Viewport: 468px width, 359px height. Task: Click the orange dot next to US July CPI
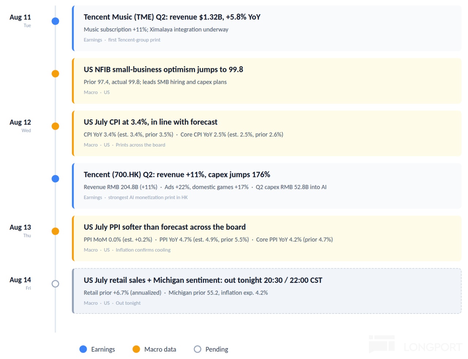(55, 126)
